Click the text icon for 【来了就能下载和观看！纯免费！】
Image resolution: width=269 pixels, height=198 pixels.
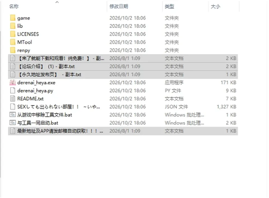(x=13, y=58)
